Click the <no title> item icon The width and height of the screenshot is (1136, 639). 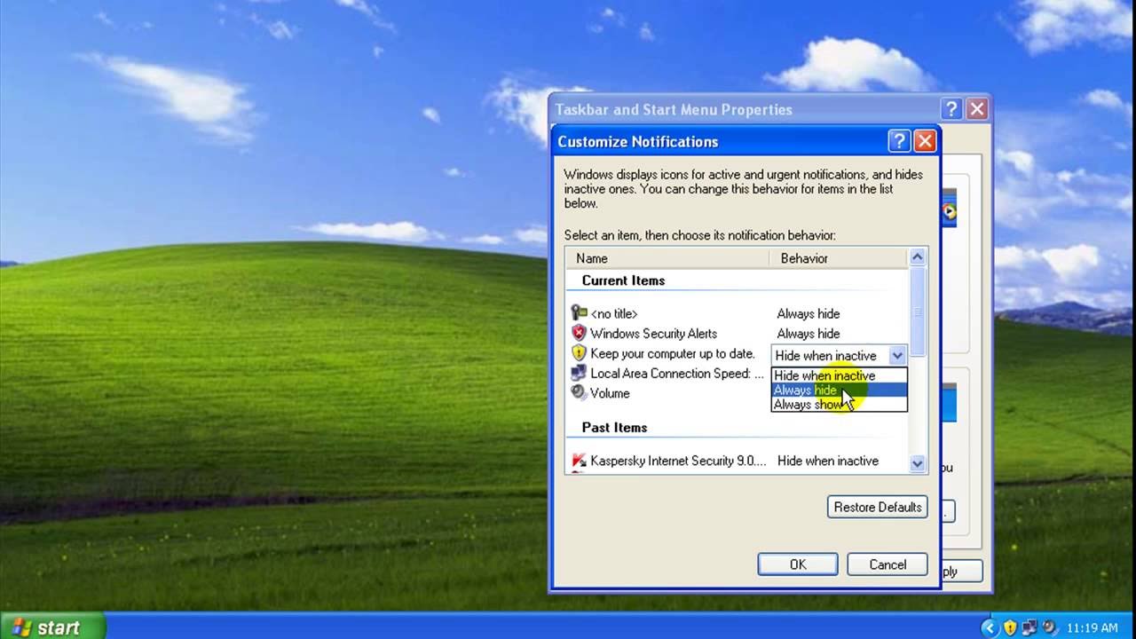(579, 312)
